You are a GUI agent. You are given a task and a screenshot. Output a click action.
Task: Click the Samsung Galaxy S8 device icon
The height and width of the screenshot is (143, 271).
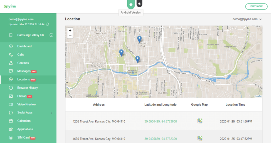(11, 35)
